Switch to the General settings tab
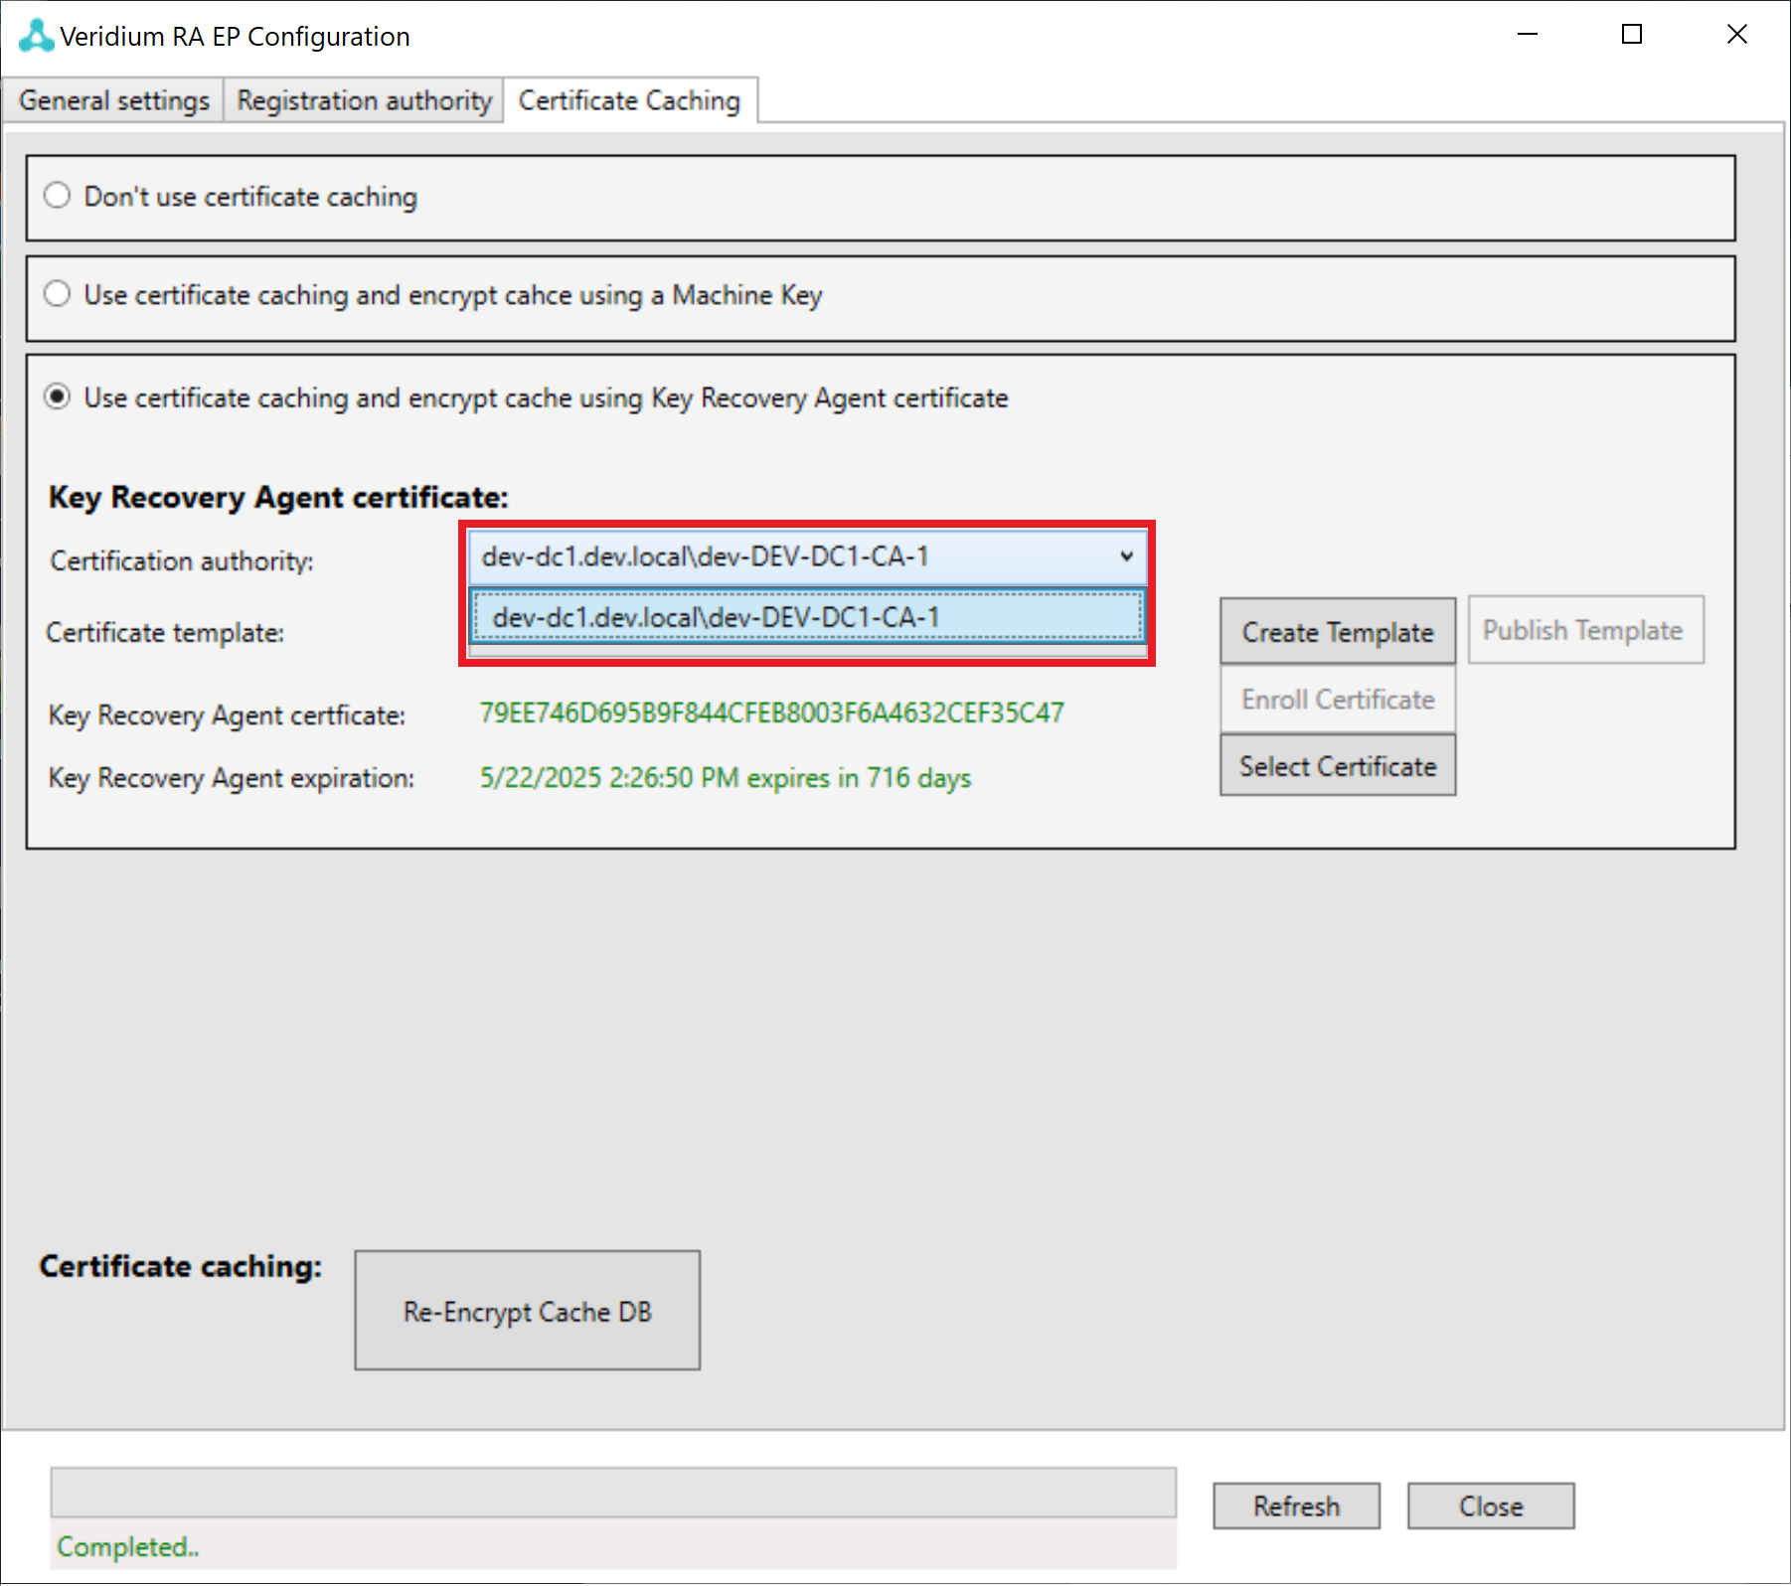Screen dimensions: 1791x1586 point(114,101)
